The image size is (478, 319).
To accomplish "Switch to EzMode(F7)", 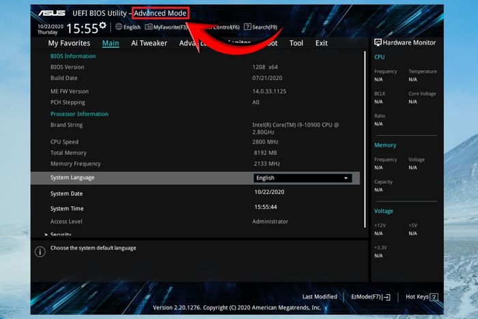I will click(370, 296).
